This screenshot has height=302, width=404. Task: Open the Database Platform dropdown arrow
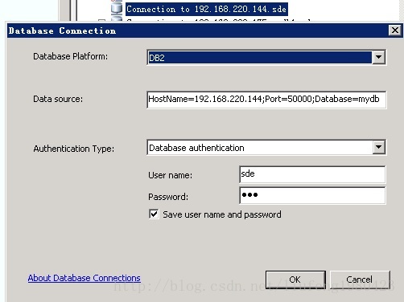378,57
